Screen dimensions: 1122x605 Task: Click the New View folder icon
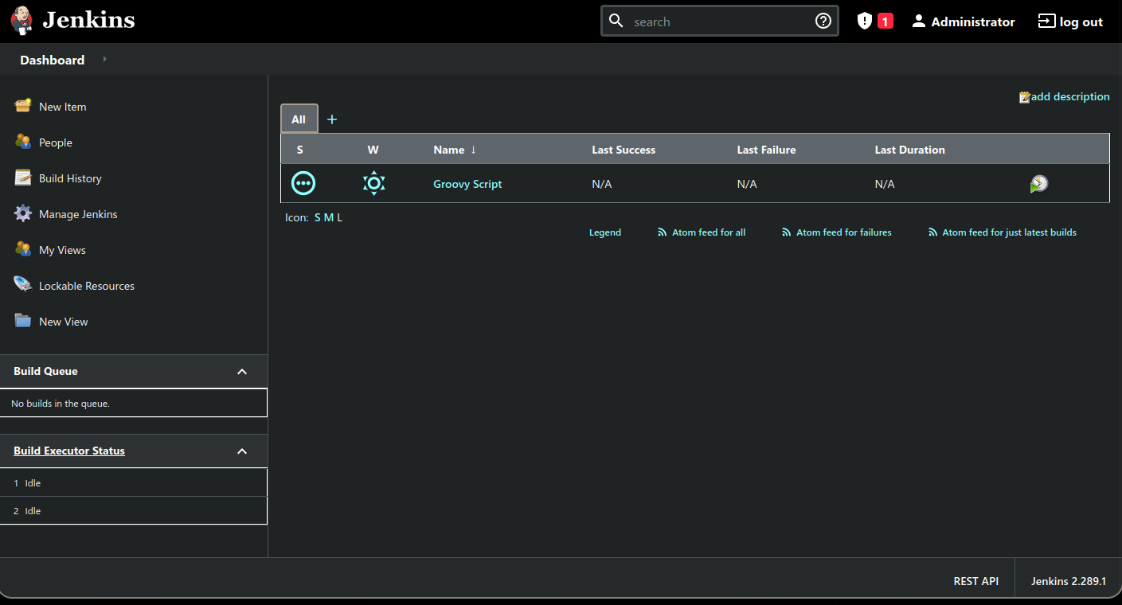pos(23,321)
